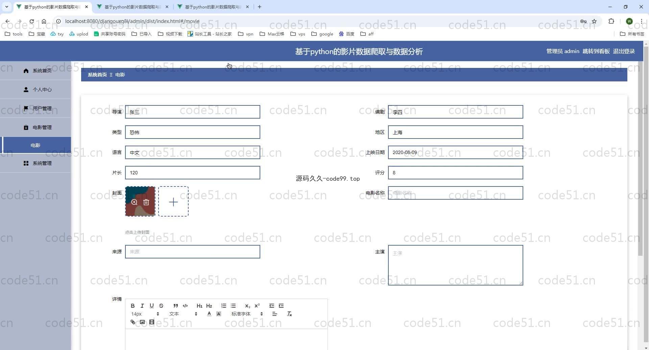
Task: Open the 文本 paragraph style dropdown
Action: (183, 314)
